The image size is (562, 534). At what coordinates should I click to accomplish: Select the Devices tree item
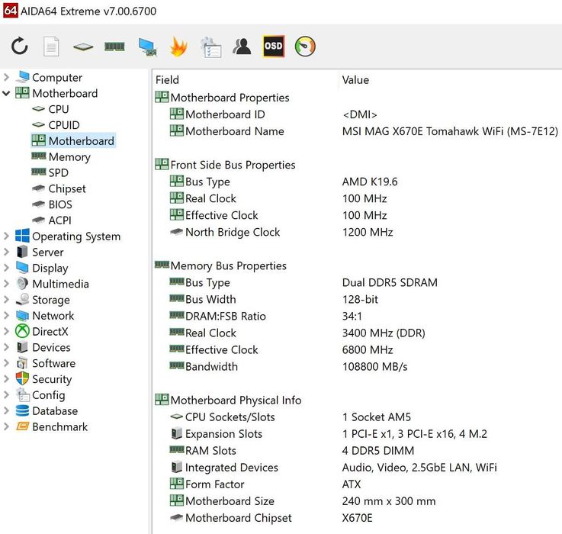[43, 347]
